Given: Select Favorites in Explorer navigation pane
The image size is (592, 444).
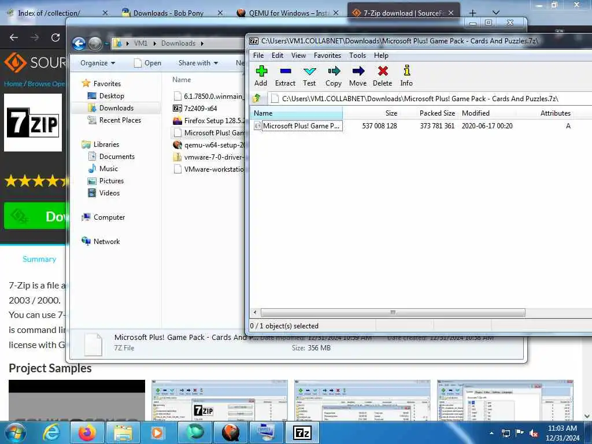Looking at the screenshot, I should [x=107, y=84].
